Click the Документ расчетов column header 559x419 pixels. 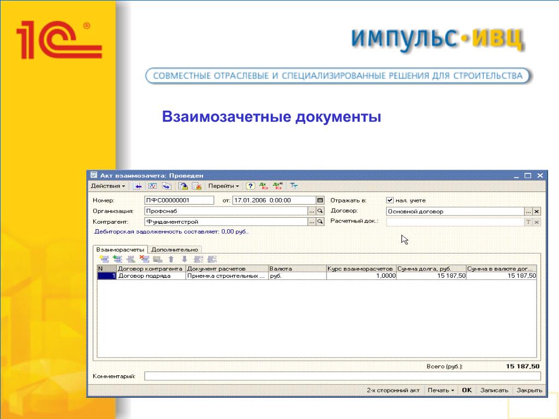point(227,268)
